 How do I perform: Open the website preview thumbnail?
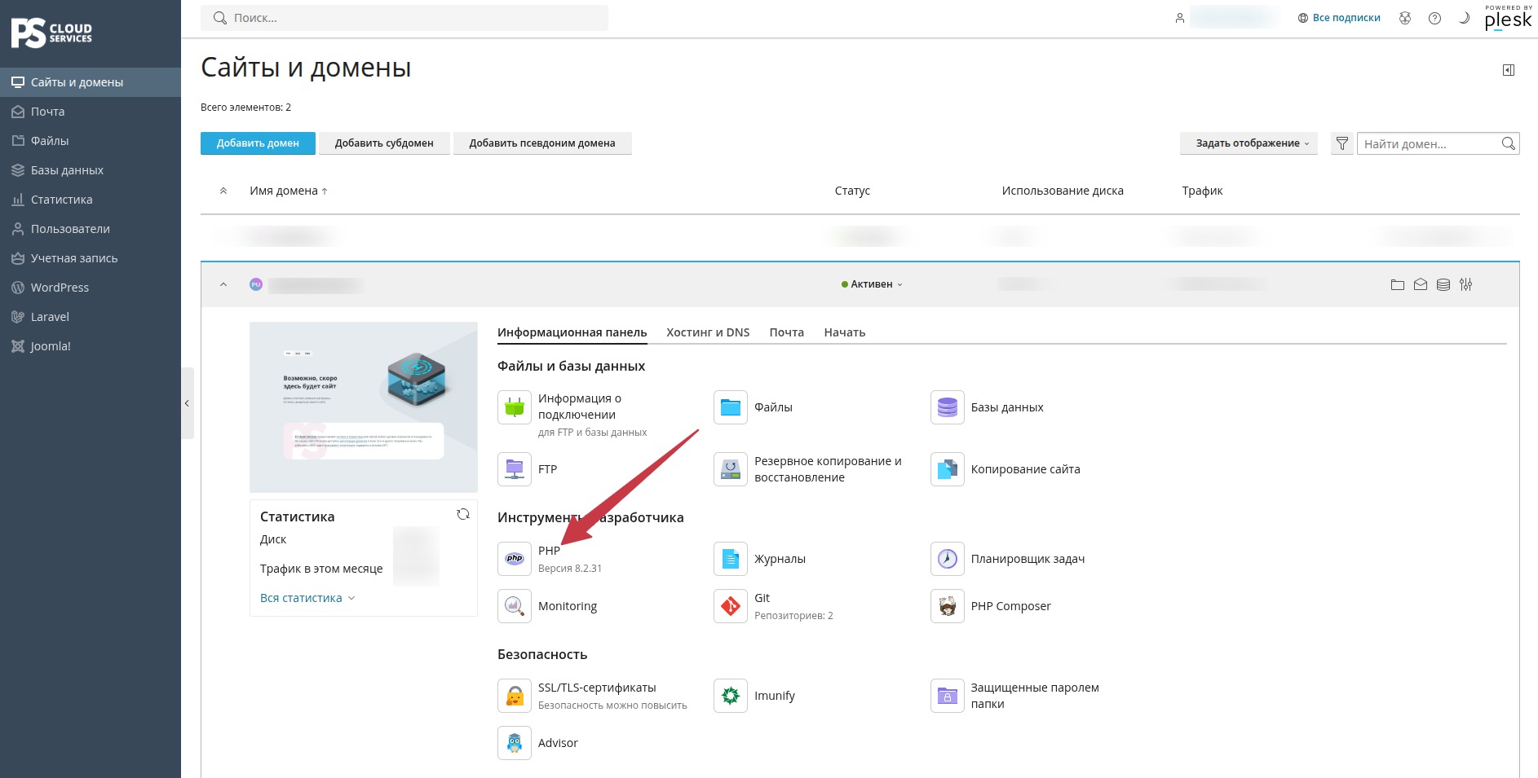pyautogui.click(x=364, y=407)
